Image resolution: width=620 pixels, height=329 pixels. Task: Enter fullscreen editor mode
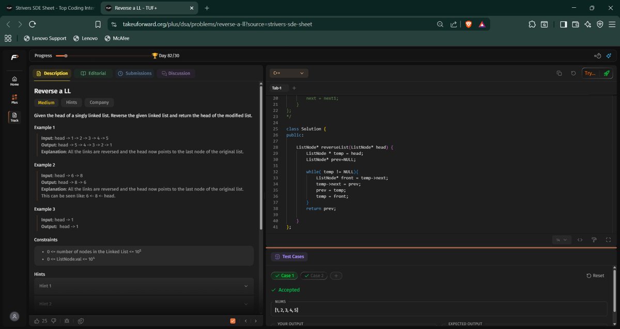608,240
